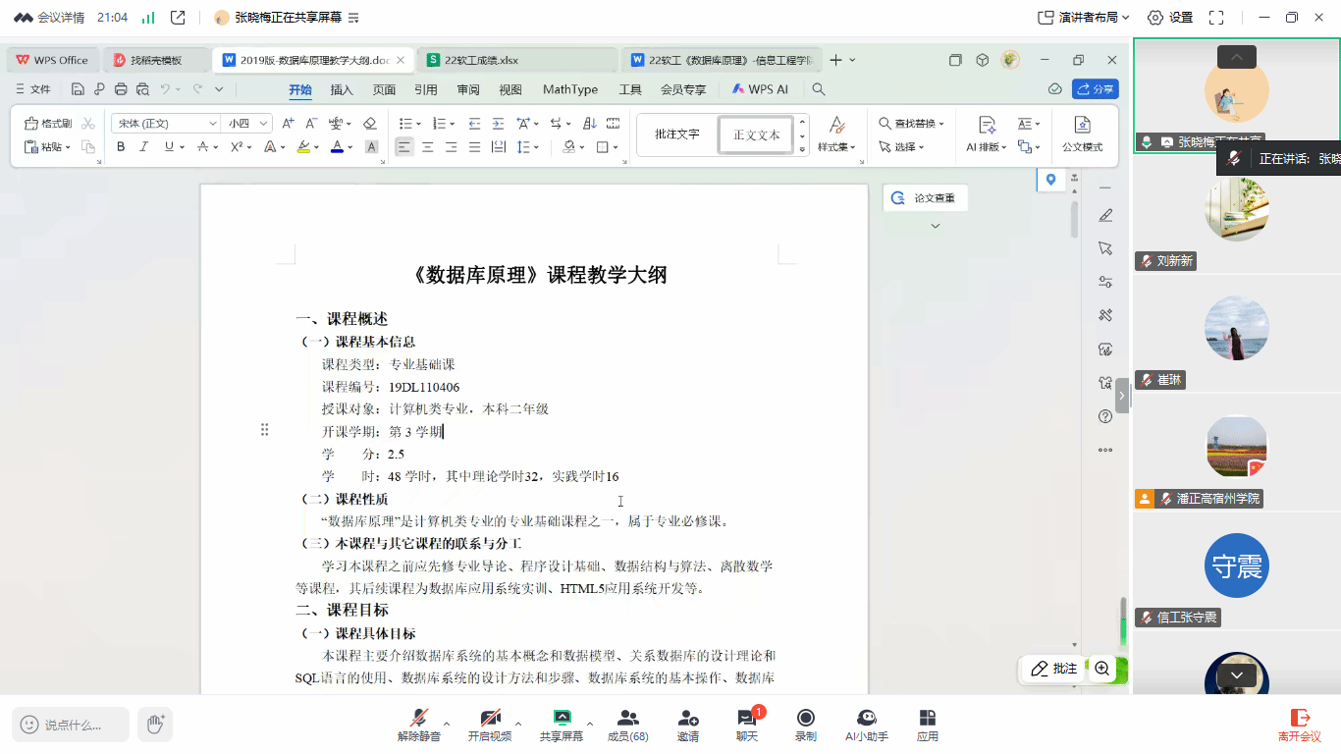Turn on camera with 开启视频
The image size is (1341, 754).
490,725
